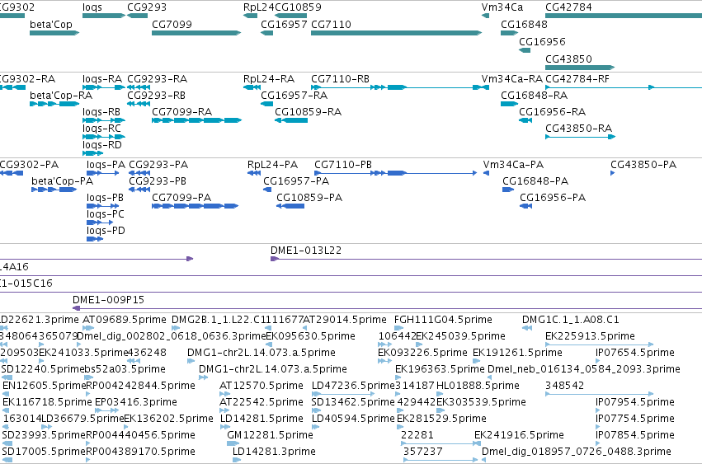Select the GM12281.5prime EST label
Viewport: 702px width, 464px height.
point(270,435)
